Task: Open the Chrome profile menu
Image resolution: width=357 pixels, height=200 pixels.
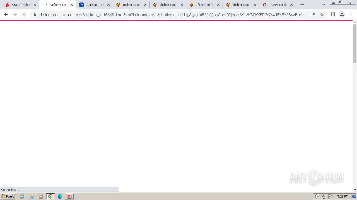Action: coord(342,14)
